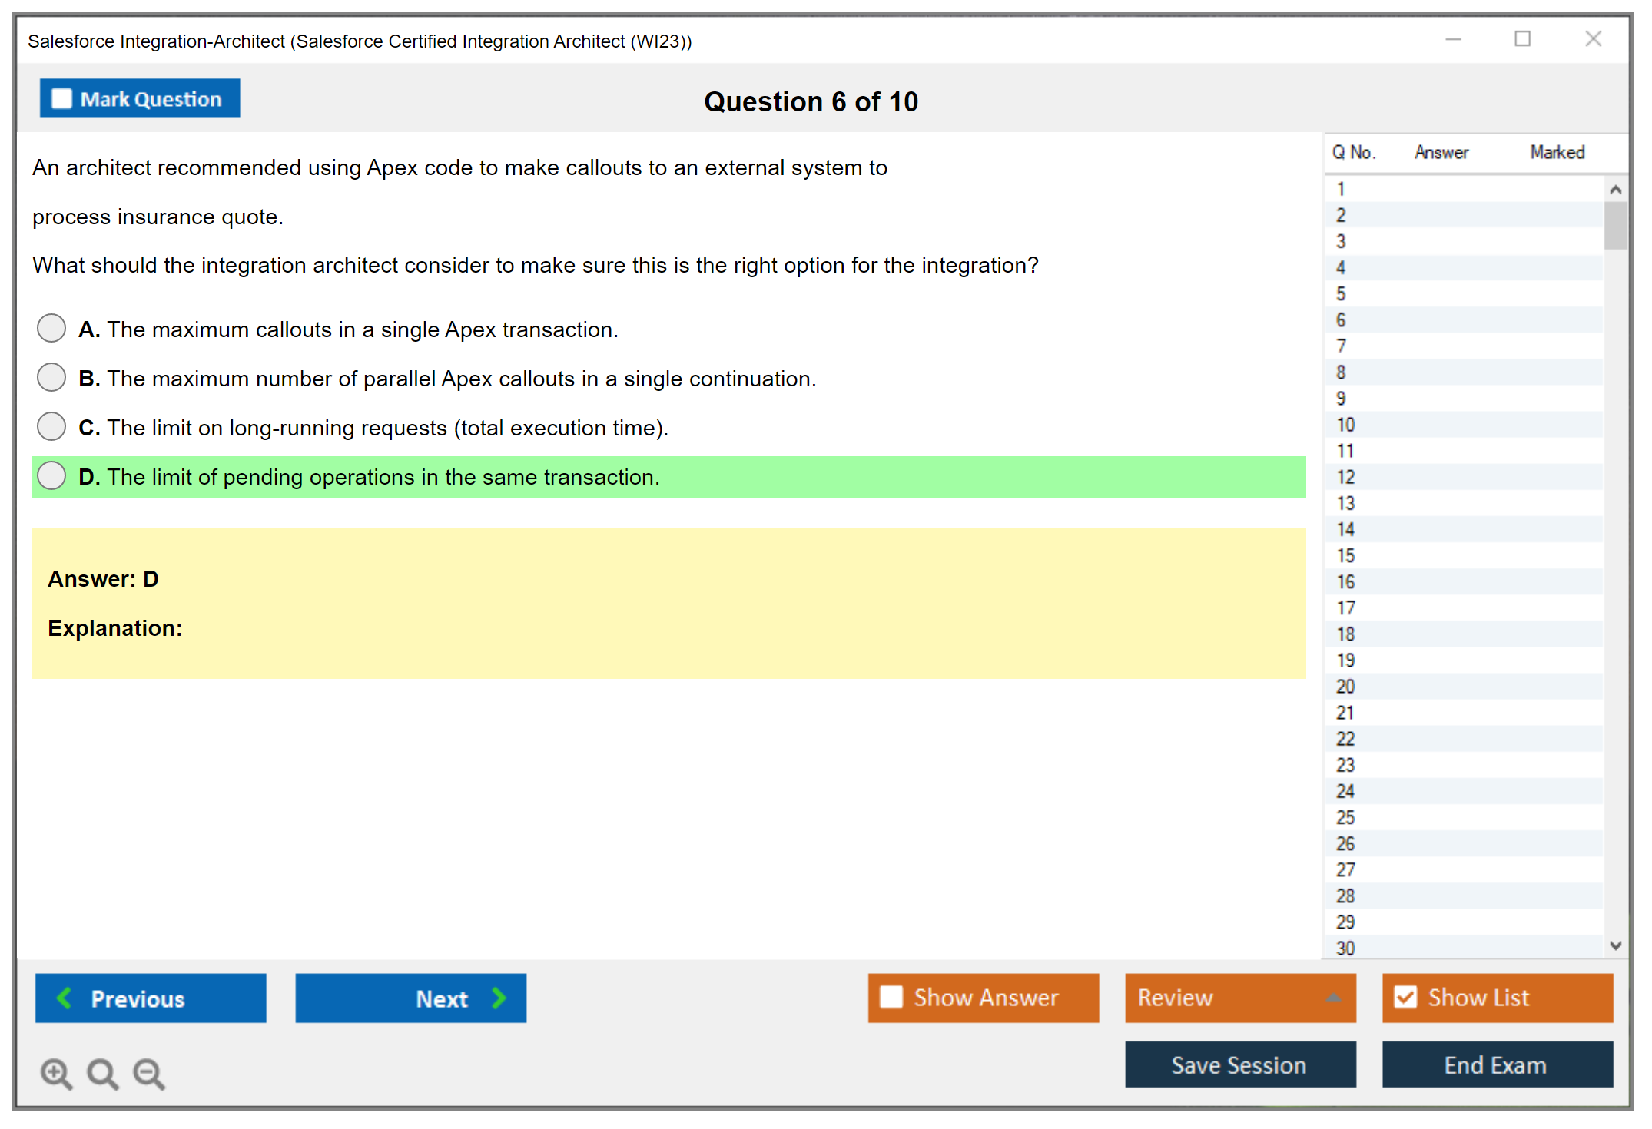Click the zoom in magnifier icon
Screen dimensions: 1652x1129
point(55,1073)
